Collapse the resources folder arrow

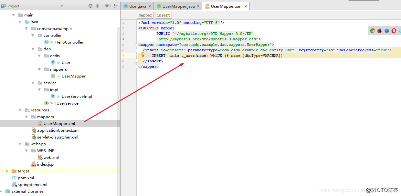[x=20, y=110]
